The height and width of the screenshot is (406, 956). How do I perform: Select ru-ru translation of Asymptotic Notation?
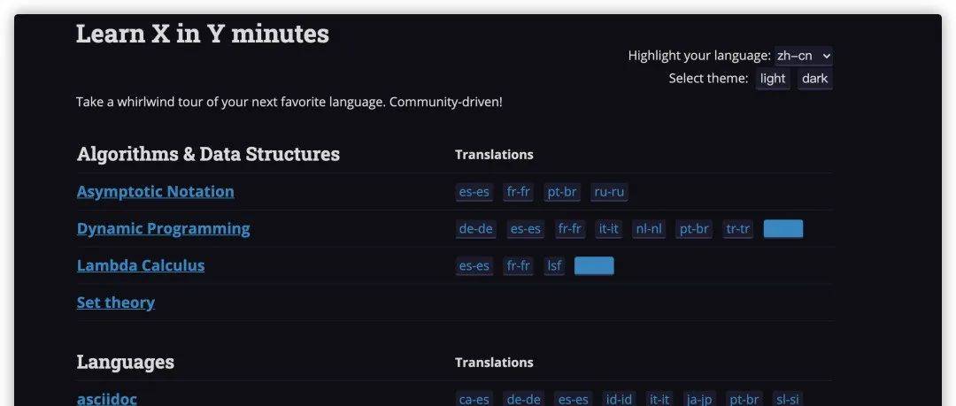(610, 192)
